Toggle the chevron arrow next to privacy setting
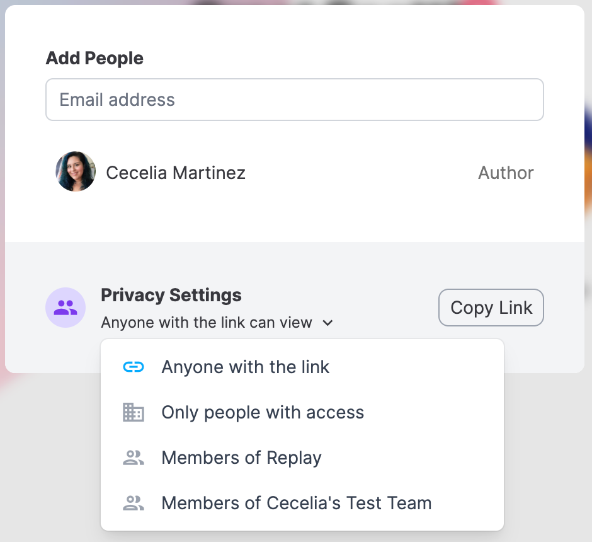 coord(327,323)
